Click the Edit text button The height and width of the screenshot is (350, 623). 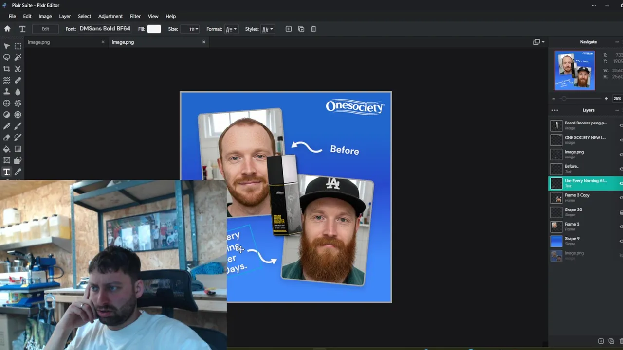tap(45, 29)
